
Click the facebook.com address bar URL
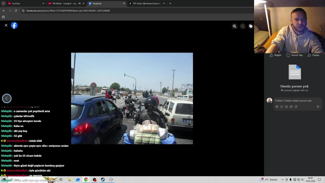tap(68, 11)
